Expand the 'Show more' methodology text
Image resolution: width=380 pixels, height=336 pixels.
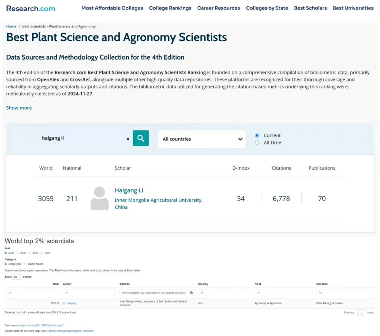19,108
